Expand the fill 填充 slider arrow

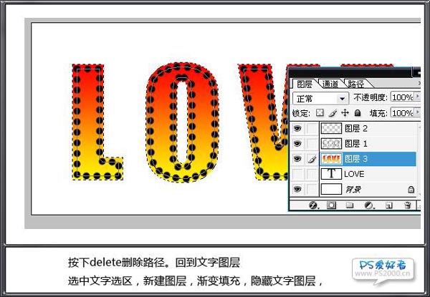[x=418, y=113]
